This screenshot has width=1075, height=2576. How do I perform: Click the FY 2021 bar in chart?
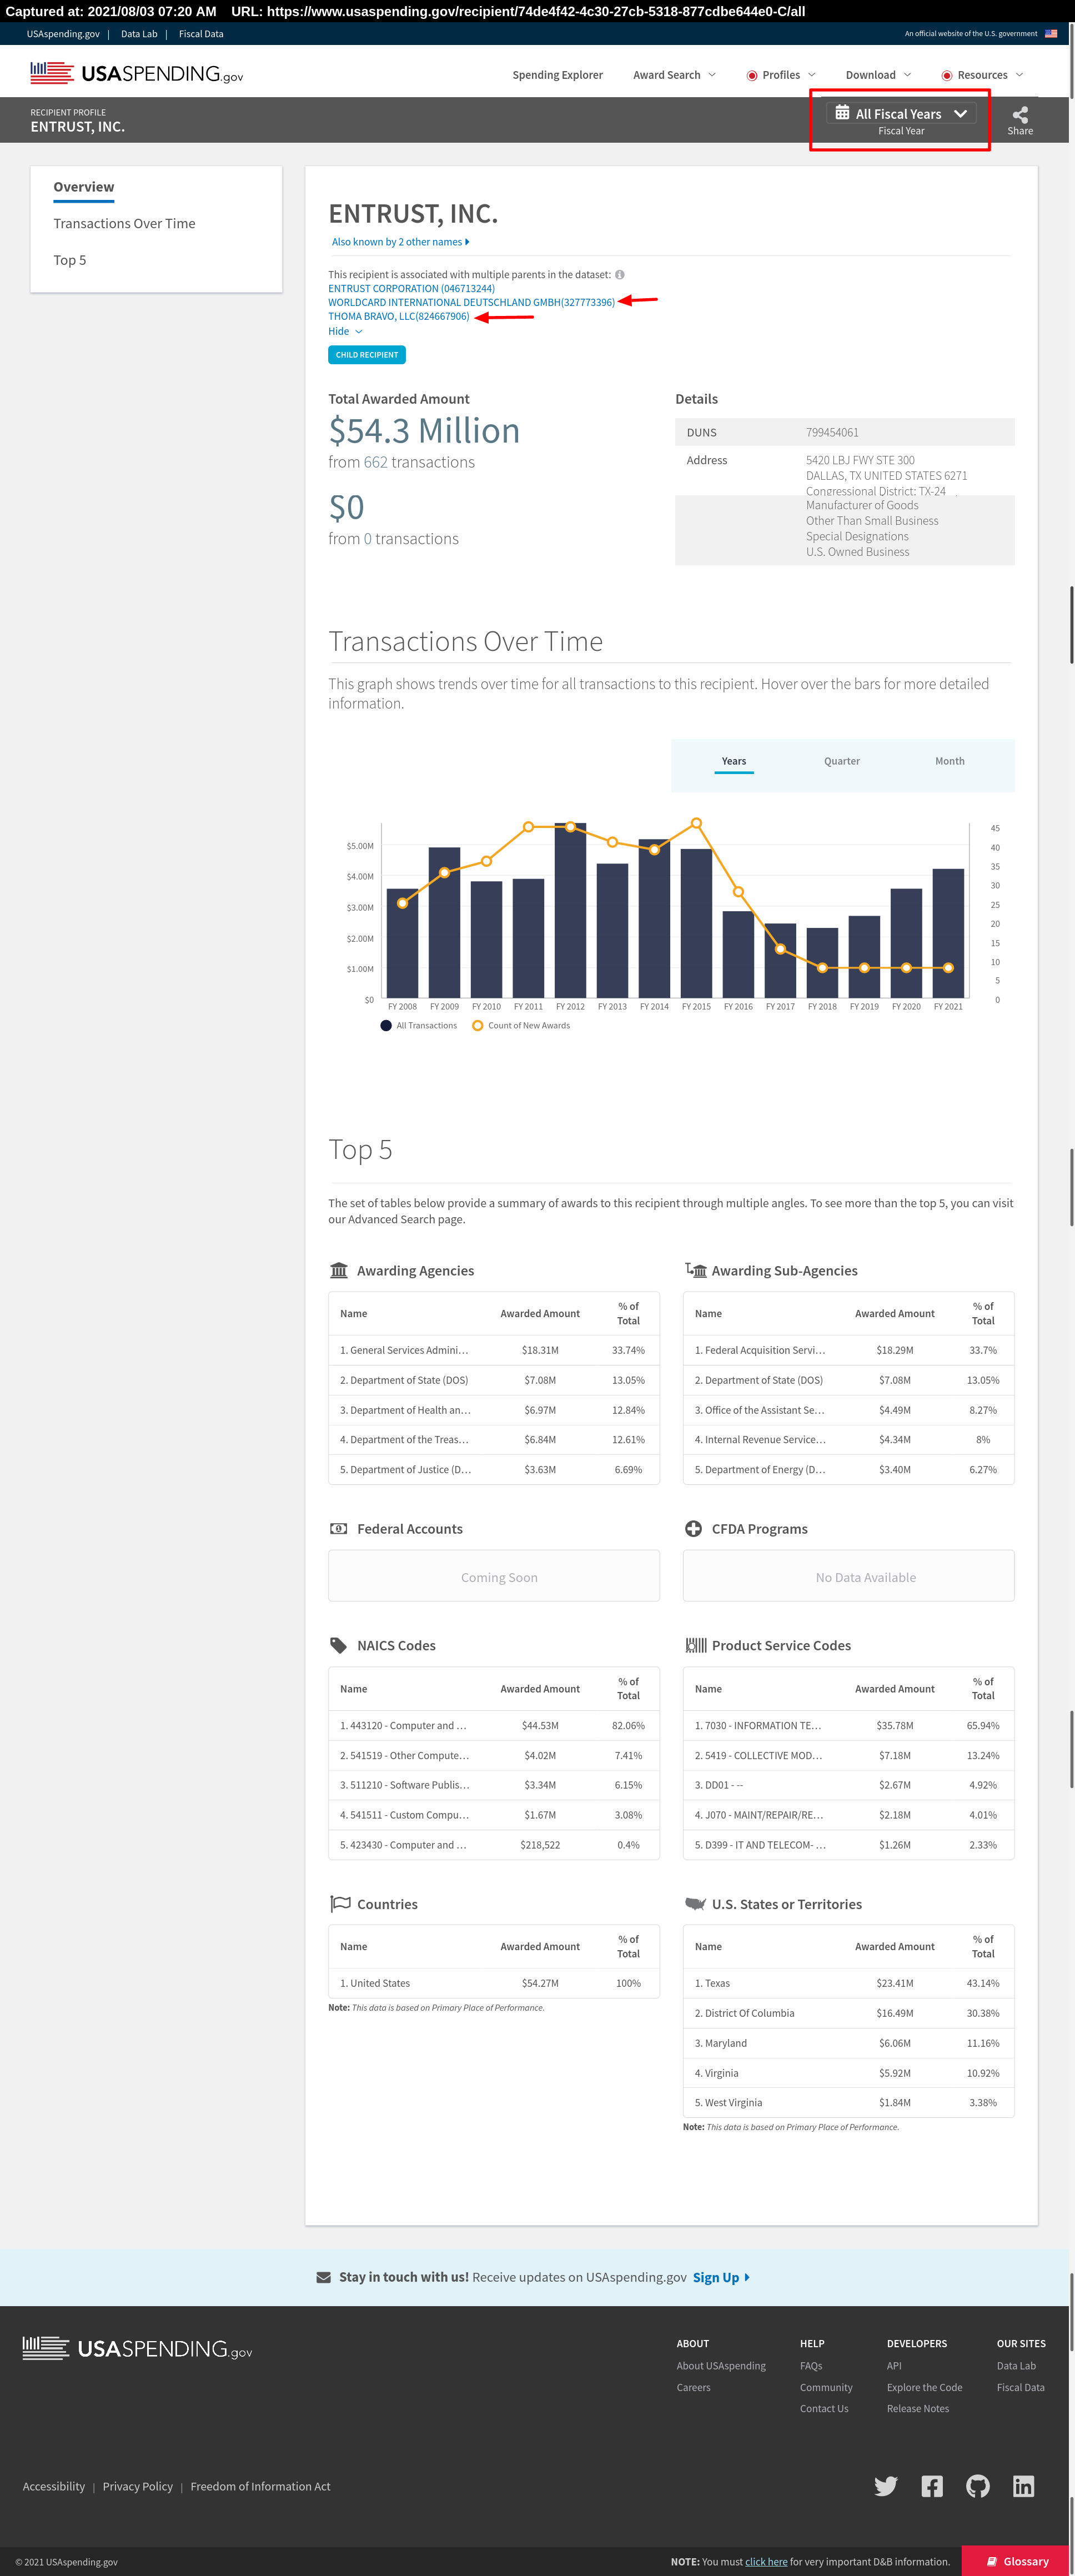[948, 933]
